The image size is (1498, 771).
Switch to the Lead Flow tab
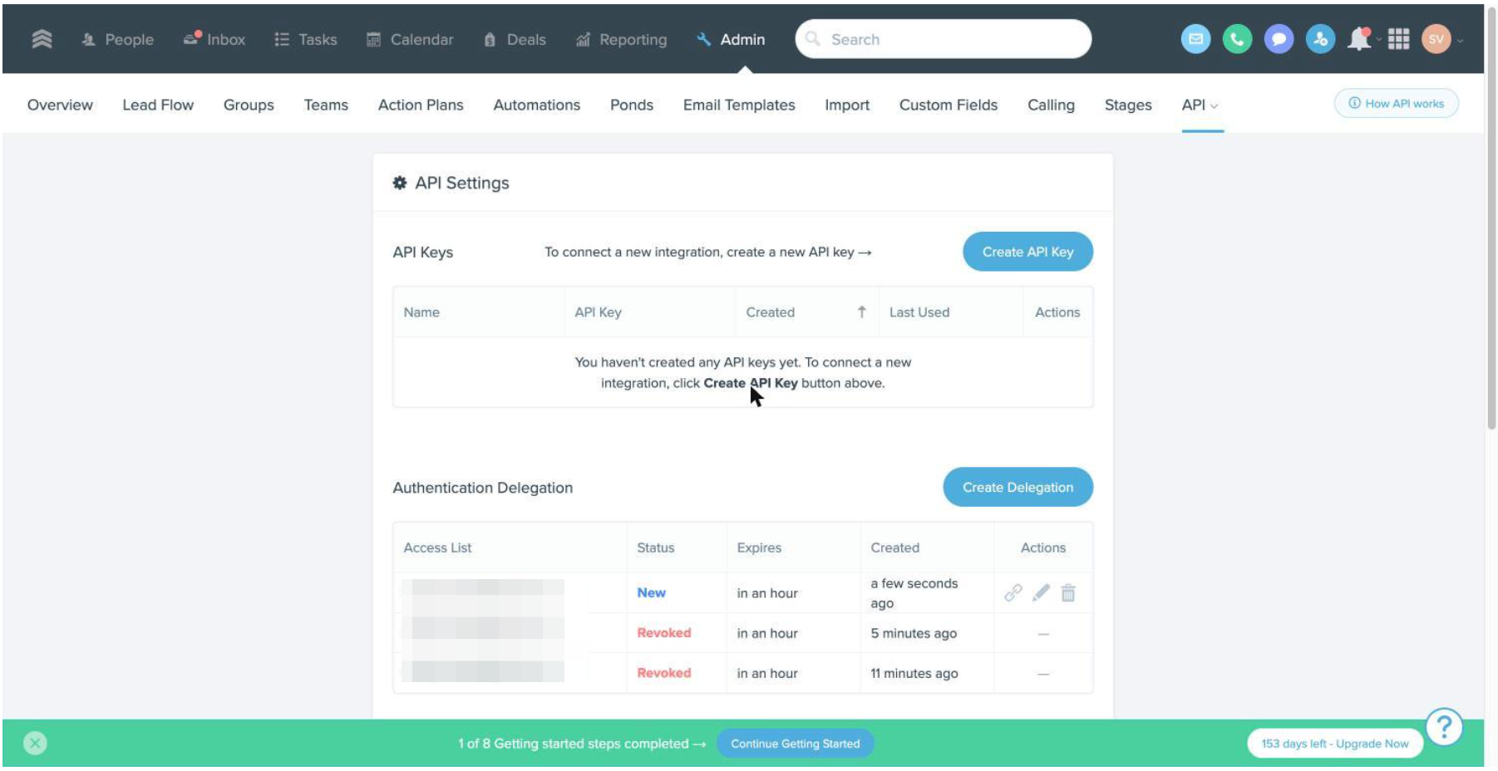click(x=158, y=105)
